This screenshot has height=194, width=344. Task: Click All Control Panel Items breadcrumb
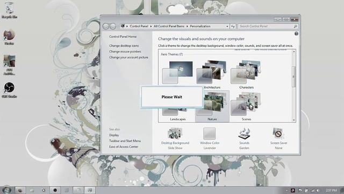pos(169,26)
